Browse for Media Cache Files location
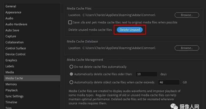The width and height of the screenshot is (206, 109). click(x=187, y=15)
